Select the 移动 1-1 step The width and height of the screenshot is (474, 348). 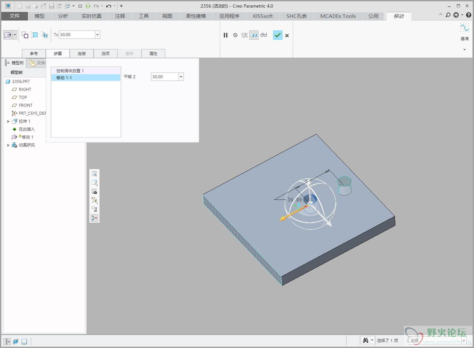(x=86, y=78)
